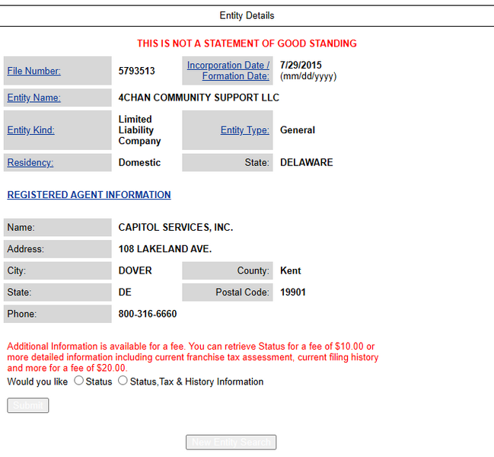Select the Status radio option
Viewport: 494px width, 457px height.
[x=78, y=380]
